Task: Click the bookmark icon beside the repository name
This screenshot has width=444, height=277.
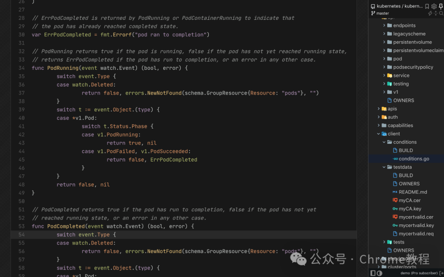Action: 427,6
